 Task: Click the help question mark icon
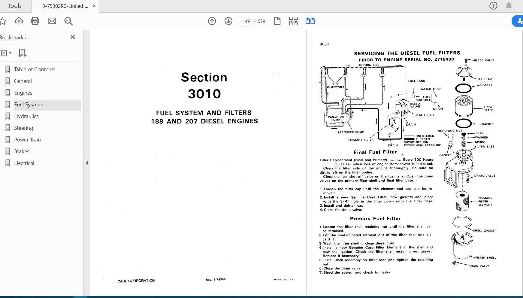click(493, 6)
